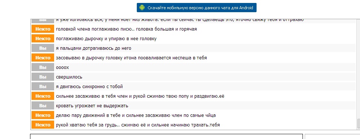Click the partially hidden Вы label at chat top
The width and height of the screenshot is (360, 139).
43,21
